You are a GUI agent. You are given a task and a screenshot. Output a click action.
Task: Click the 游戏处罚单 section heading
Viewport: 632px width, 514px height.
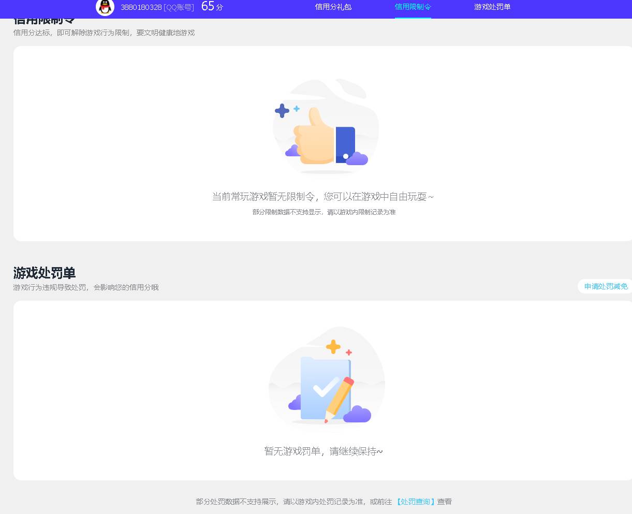point(43,273)
